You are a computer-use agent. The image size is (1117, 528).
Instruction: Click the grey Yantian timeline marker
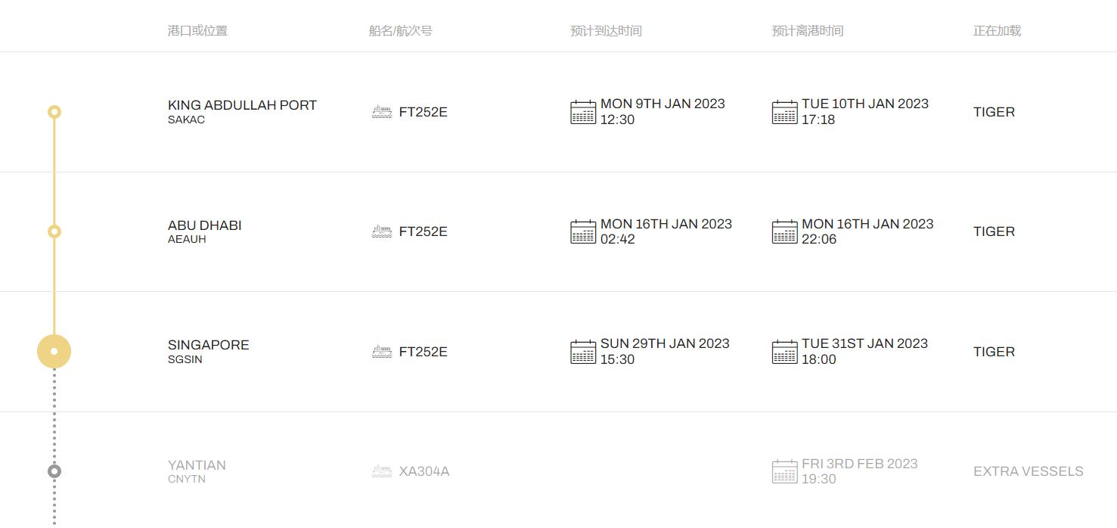54,471
